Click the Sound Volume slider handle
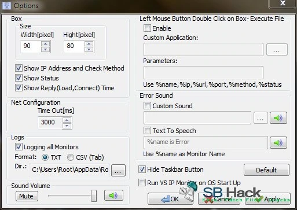 point(94,196)
